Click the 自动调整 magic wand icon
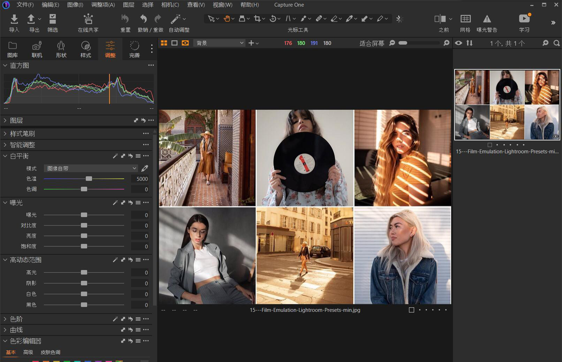Screen dimensions: 562x362 point(175,19)
